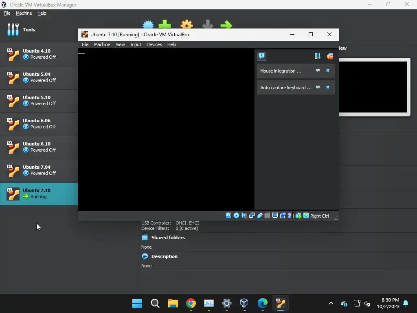Click the mouse integration status icon

click(298, 216)
